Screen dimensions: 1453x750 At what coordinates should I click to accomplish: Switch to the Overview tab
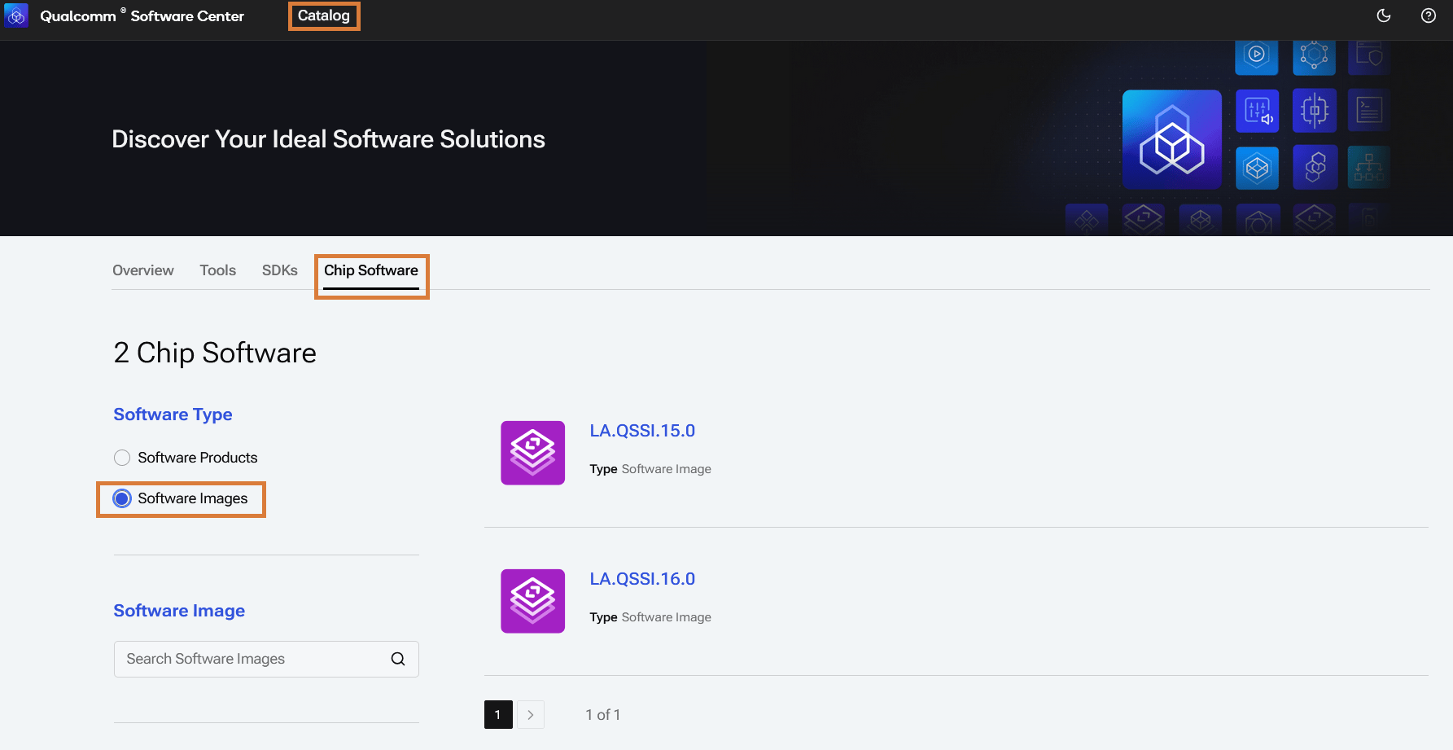coord(143,270)
